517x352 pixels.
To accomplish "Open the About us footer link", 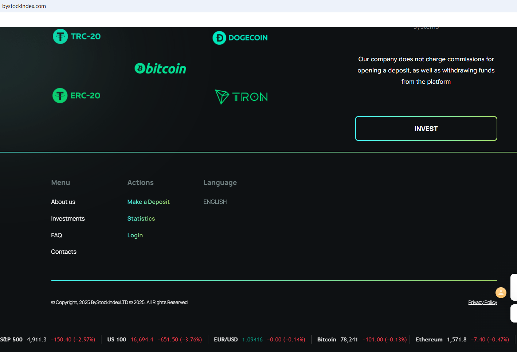I will click(x=63, y=202).
